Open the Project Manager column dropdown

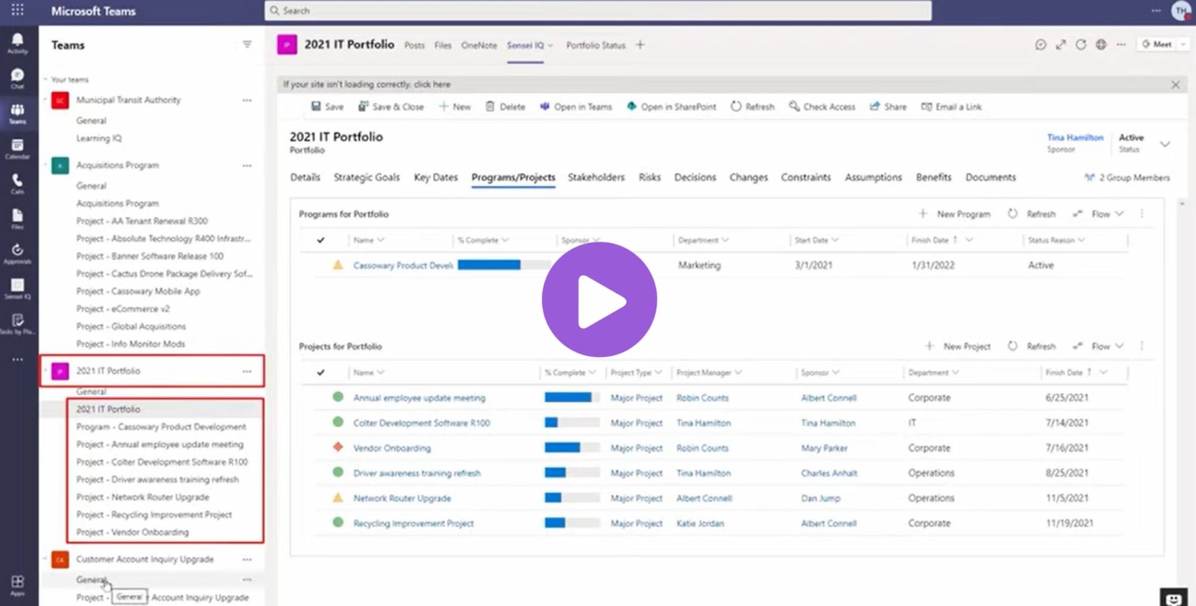point(737,372)
